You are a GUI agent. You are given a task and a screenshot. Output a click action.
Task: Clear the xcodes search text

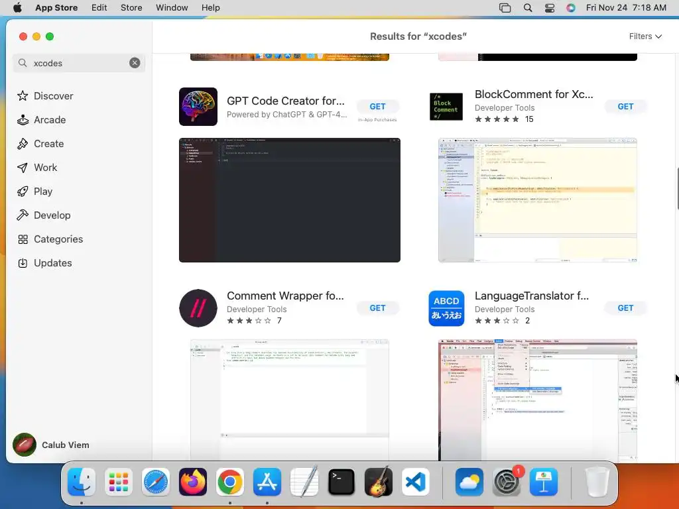click(x=135, y=63)
